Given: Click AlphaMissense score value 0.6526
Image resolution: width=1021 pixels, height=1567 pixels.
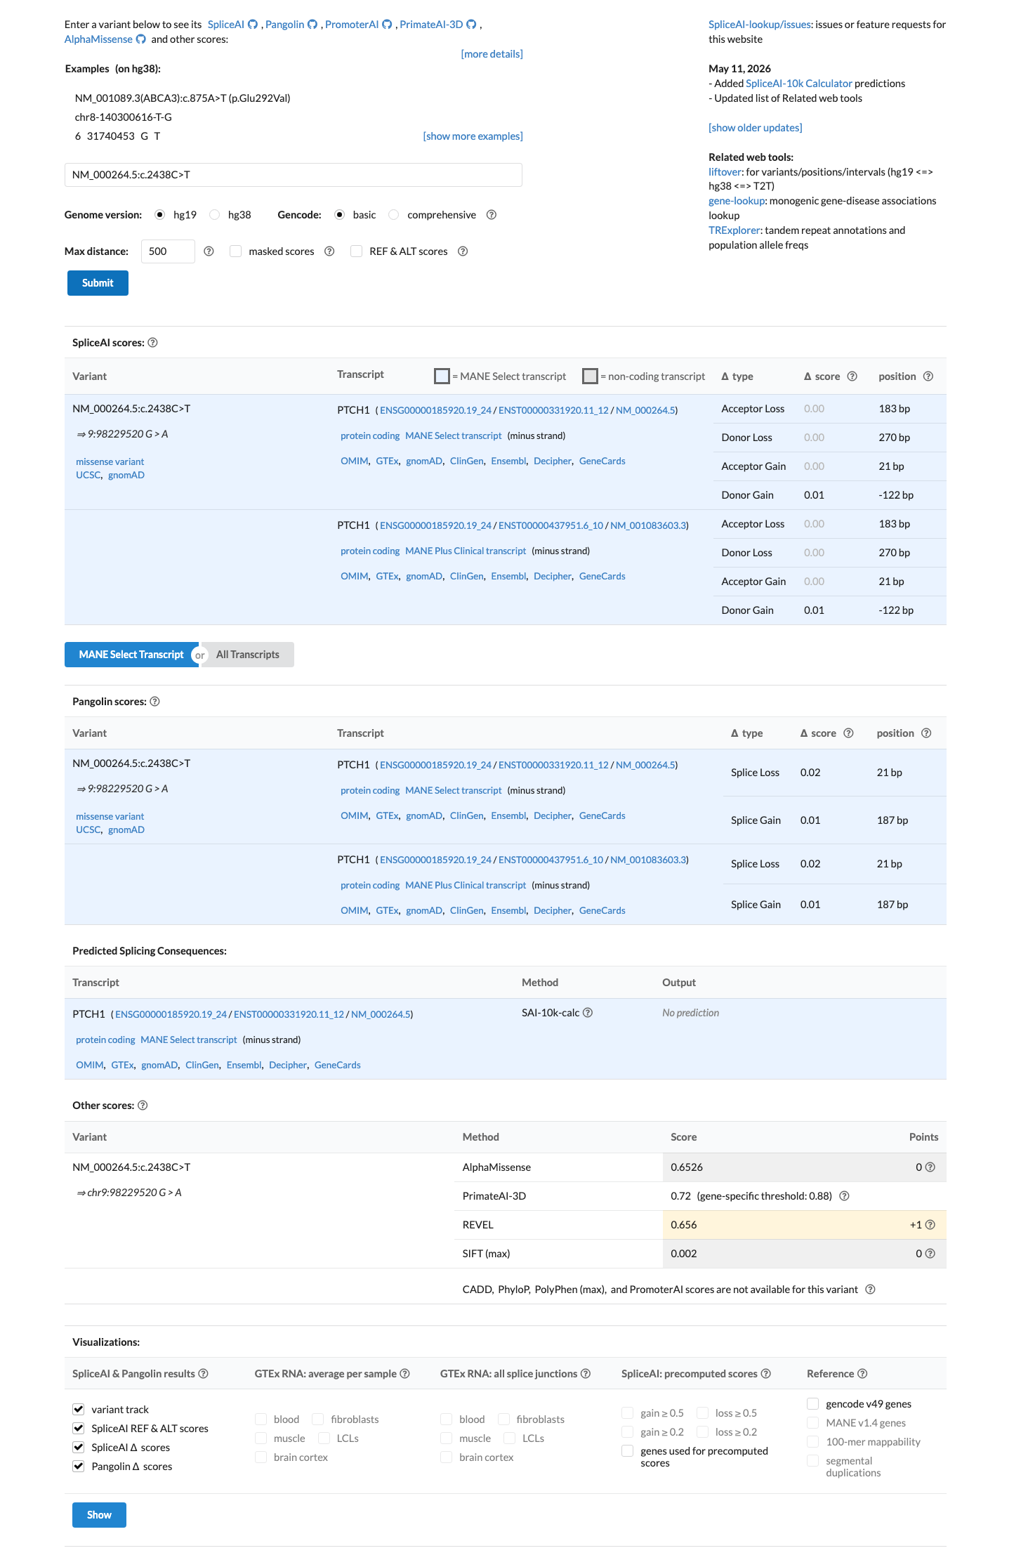Looking at the screenshot, I should point(687,1167).
